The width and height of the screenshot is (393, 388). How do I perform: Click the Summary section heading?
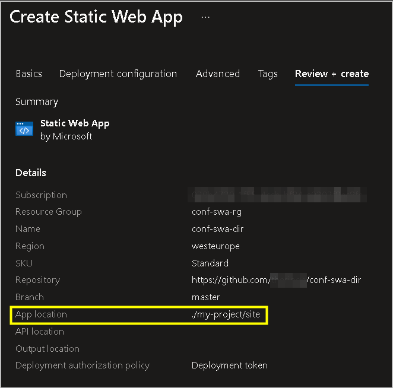pyautogui.click(x=37, y=102)
